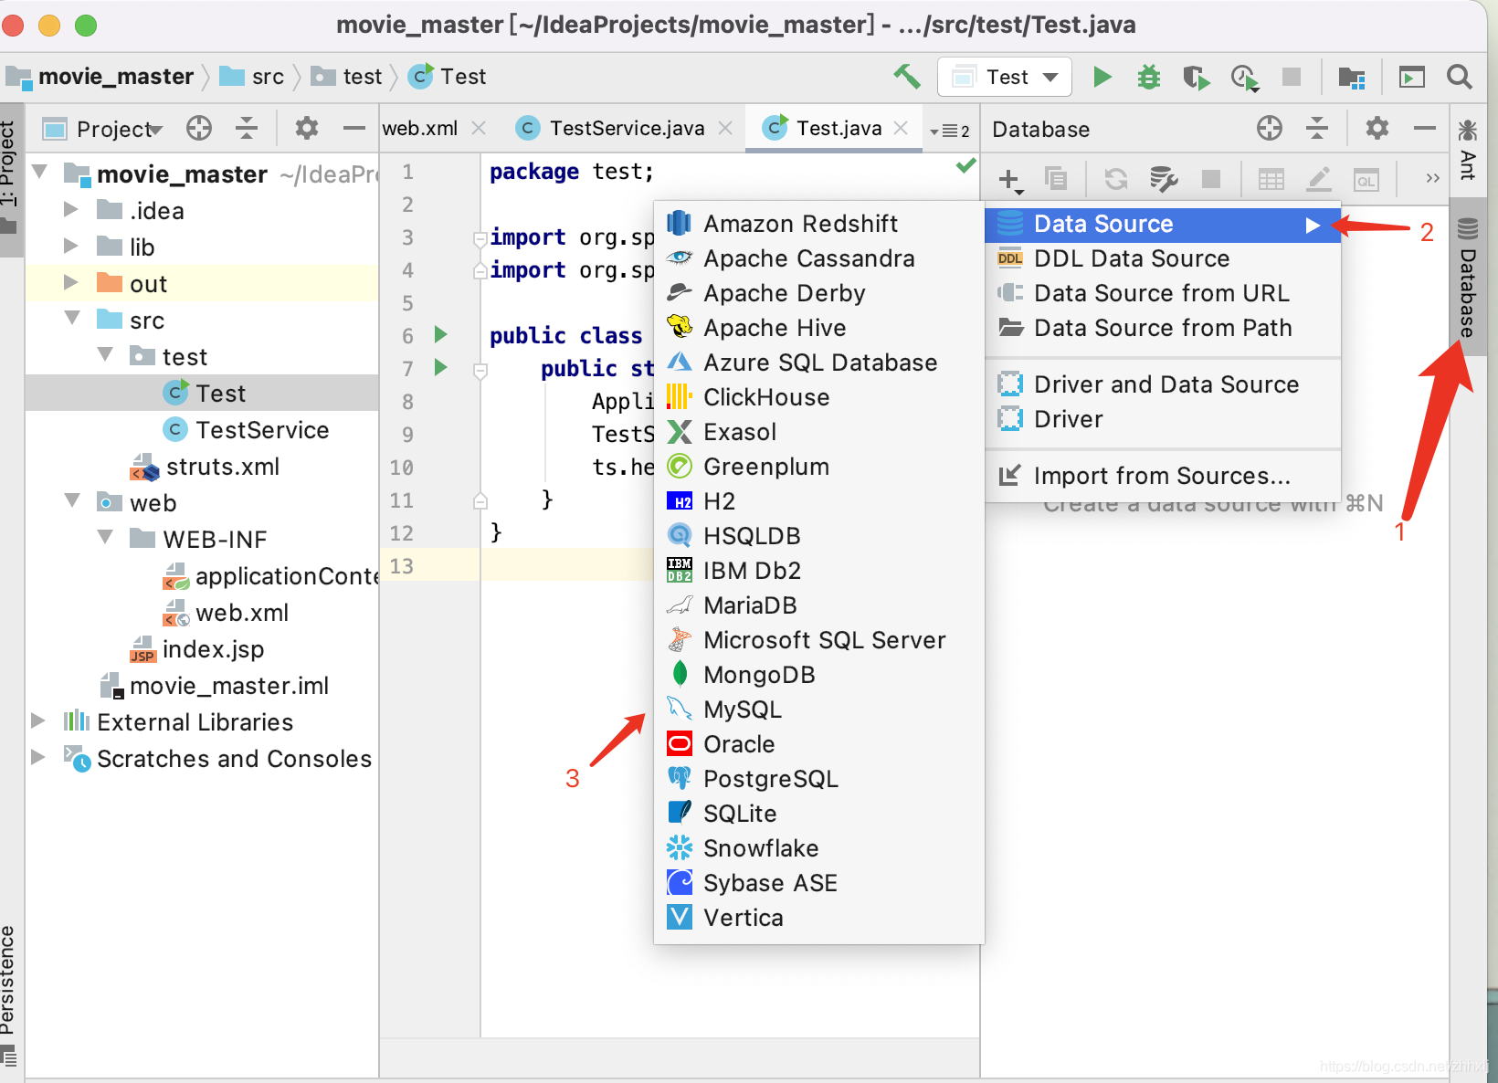Screen dimensions: 1498x1083
Task: Select PostgreSQL in the data source list
Action: tap(818, 779)
